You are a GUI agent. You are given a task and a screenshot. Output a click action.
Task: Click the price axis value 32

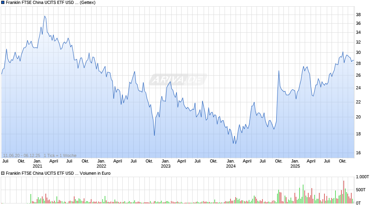coord(358,42)
